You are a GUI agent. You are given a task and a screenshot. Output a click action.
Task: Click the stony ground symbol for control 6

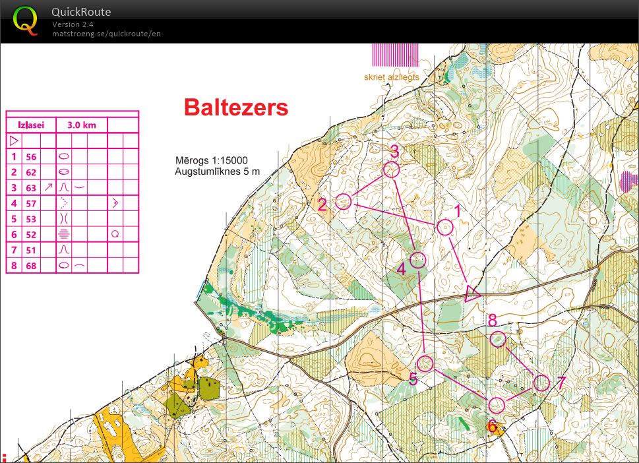[x=64, y=234]
